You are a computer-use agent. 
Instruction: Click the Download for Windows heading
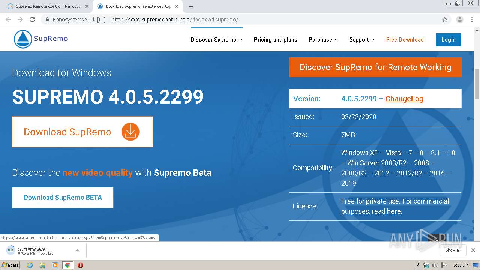[x=62, y=73]
